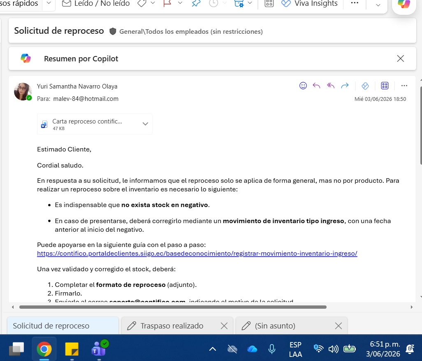Reply to the message

[x=317, y=86]
